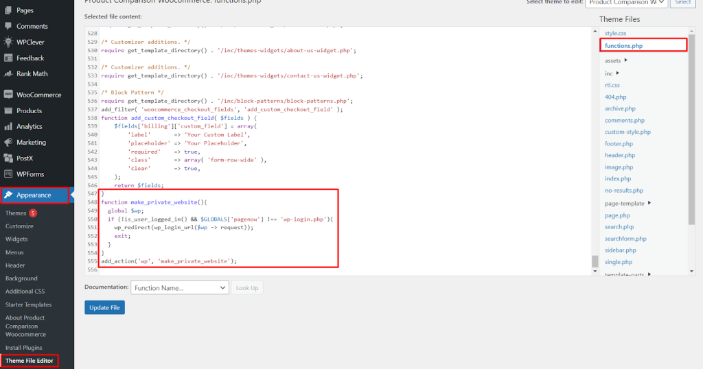This screenshot has height=369, width=703.
Task: Expand the template-parts folder
Action: [627, 274]
